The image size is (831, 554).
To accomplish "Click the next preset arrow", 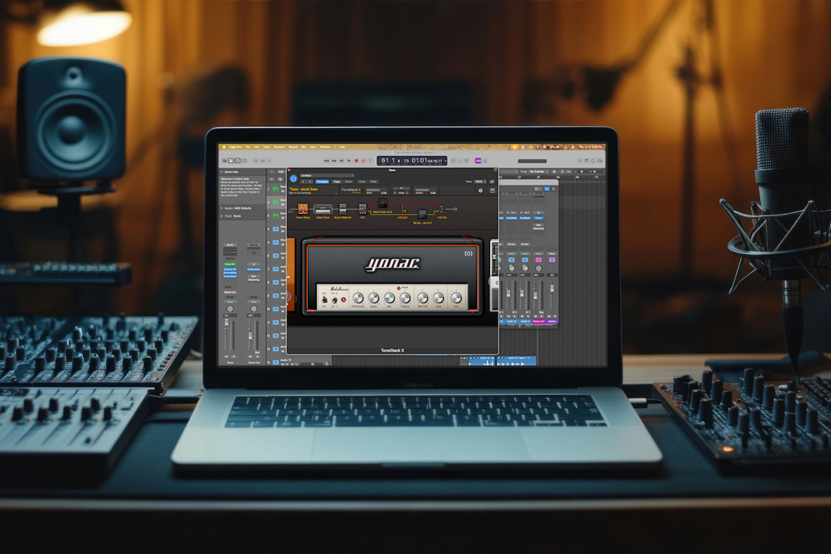I will point(310,182).
